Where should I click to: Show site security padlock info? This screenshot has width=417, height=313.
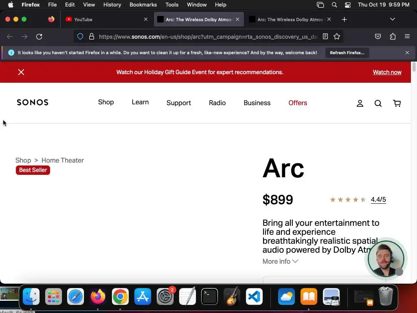pyautogui.click(x=92, y=36)
